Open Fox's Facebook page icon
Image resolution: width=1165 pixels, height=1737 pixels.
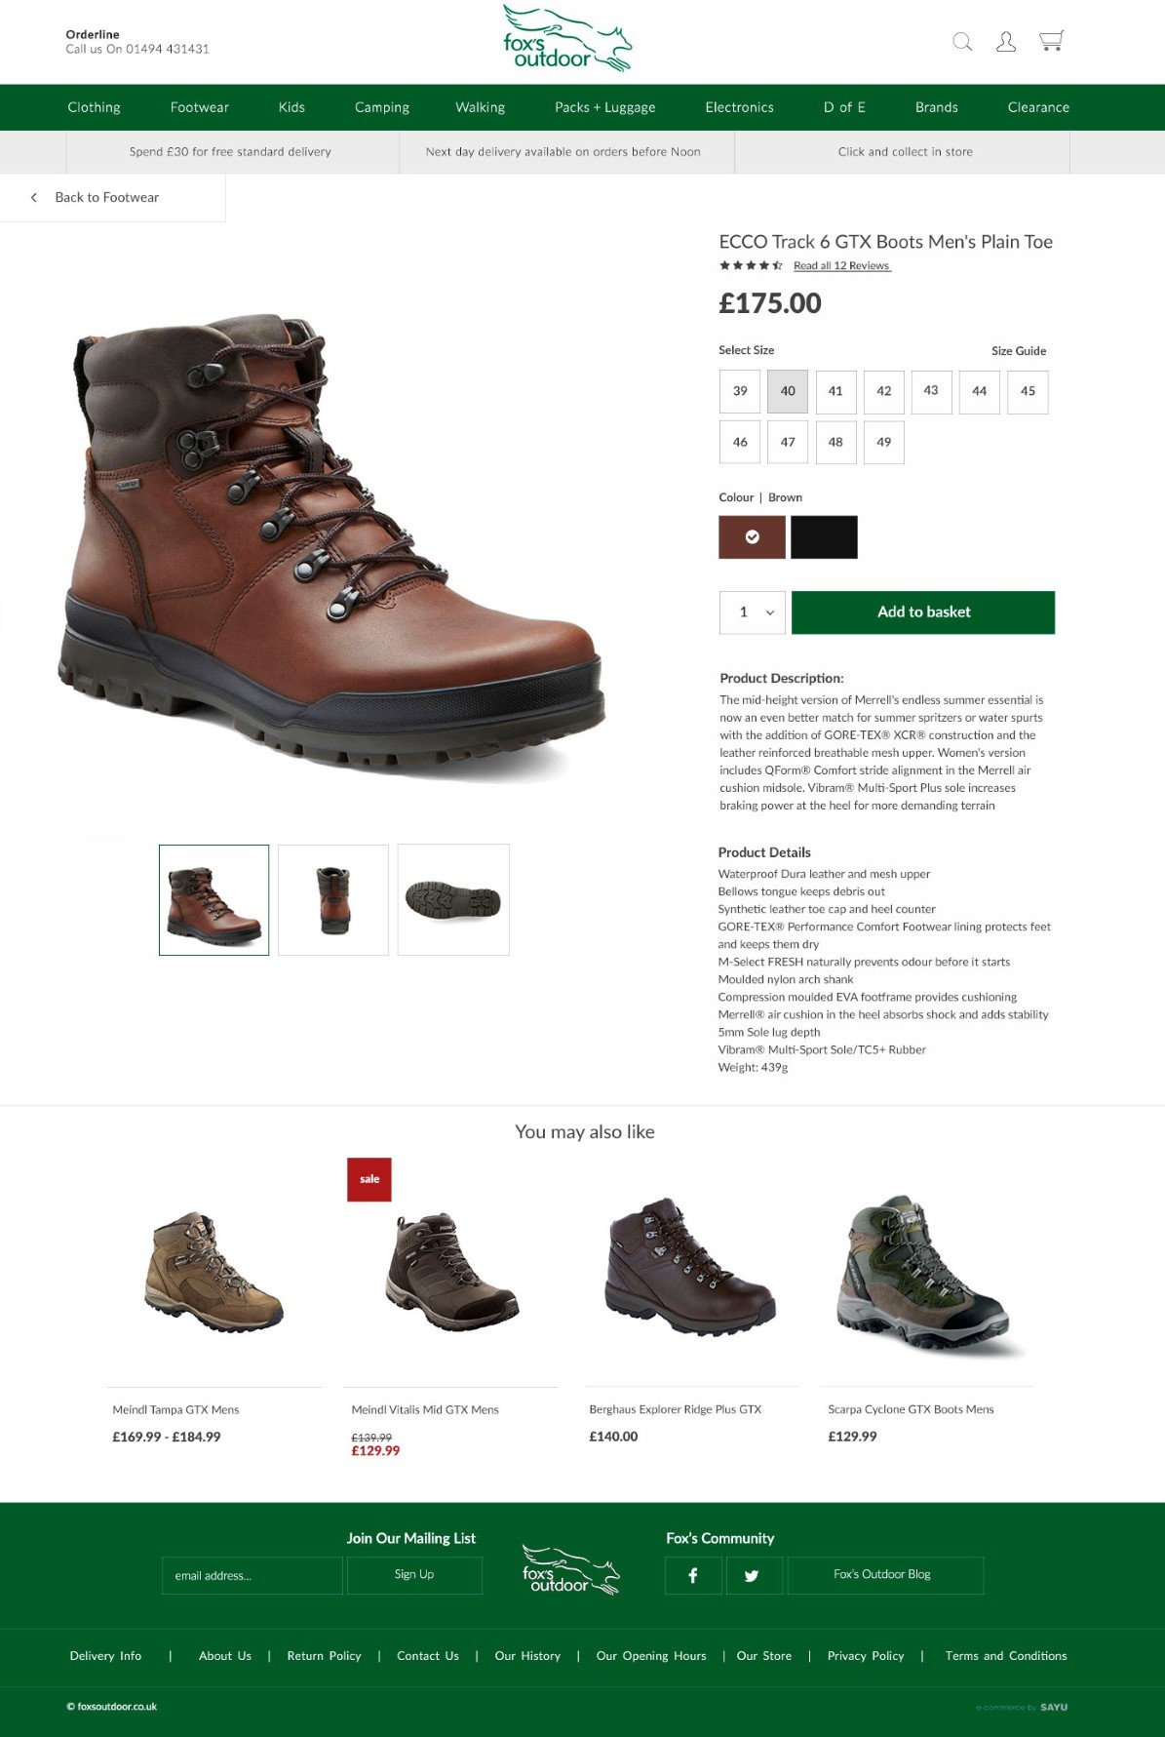[693, 1575]
